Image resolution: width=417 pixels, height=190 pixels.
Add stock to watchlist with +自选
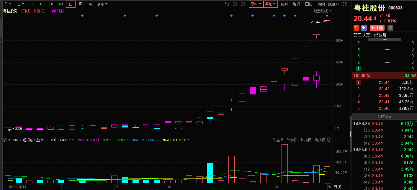coord(377,28)
